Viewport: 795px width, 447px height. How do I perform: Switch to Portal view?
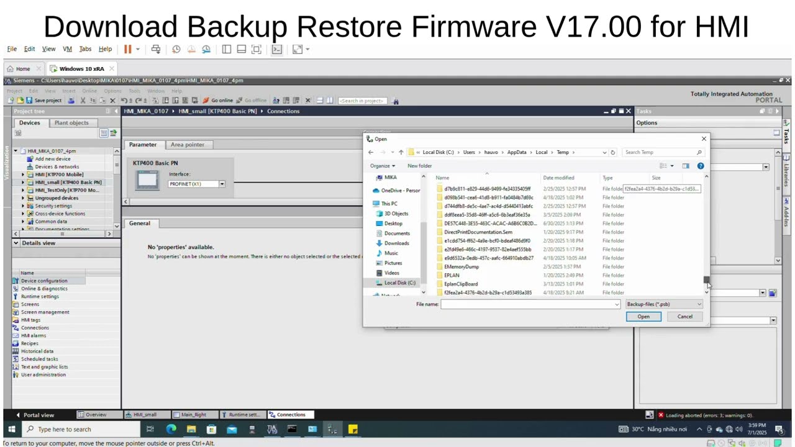tap(35, 415)
